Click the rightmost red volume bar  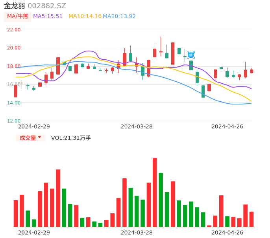point(252,219)
